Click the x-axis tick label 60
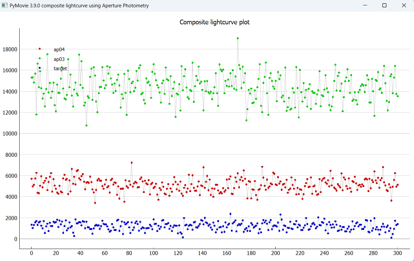Viewport: 414px width, 261px height. 105,253
